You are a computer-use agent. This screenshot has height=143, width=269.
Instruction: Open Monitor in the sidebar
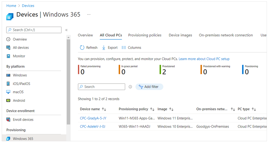(x=19, y=56)
